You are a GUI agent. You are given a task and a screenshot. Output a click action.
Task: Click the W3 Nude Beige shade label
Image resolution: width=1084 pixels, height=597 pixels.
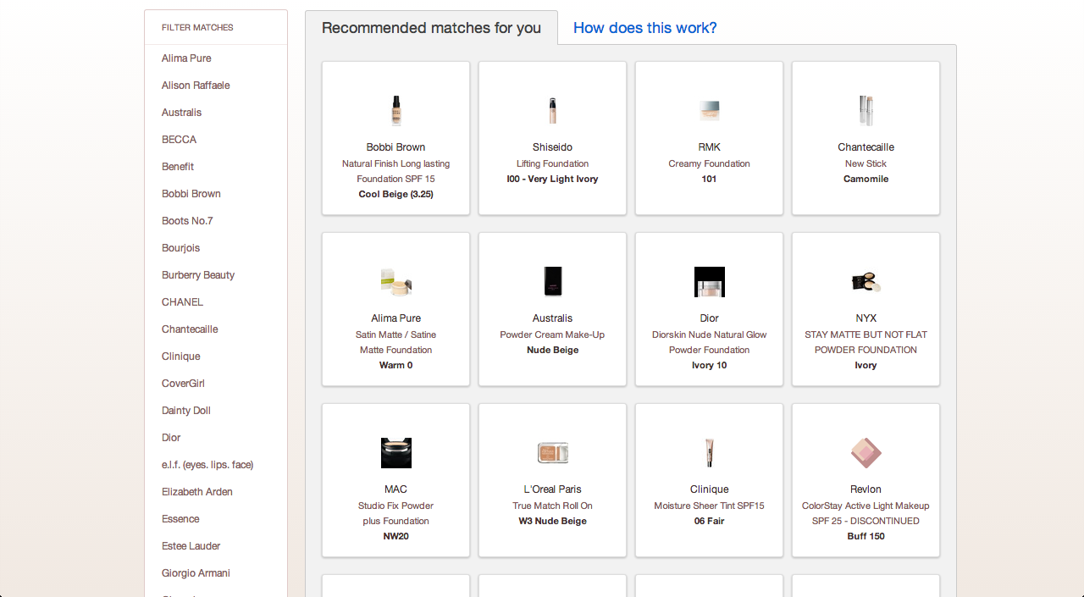(552, 521)
